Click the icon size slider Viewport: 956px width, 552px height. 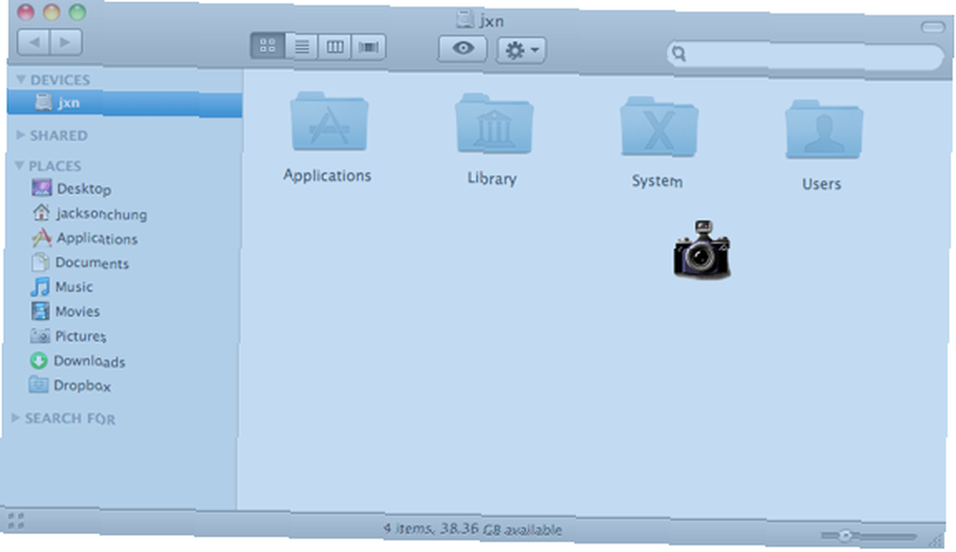(869, 536)
